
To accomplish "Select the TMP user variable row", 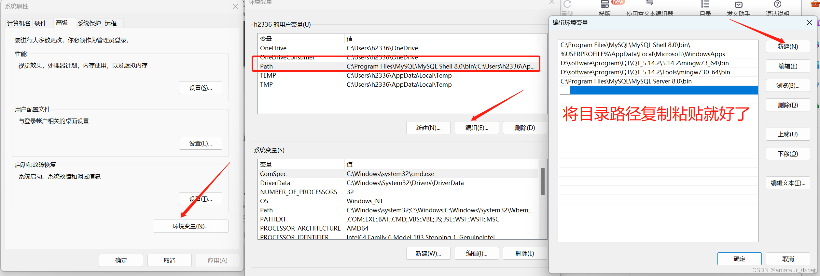I will click(x=398, y=85).
